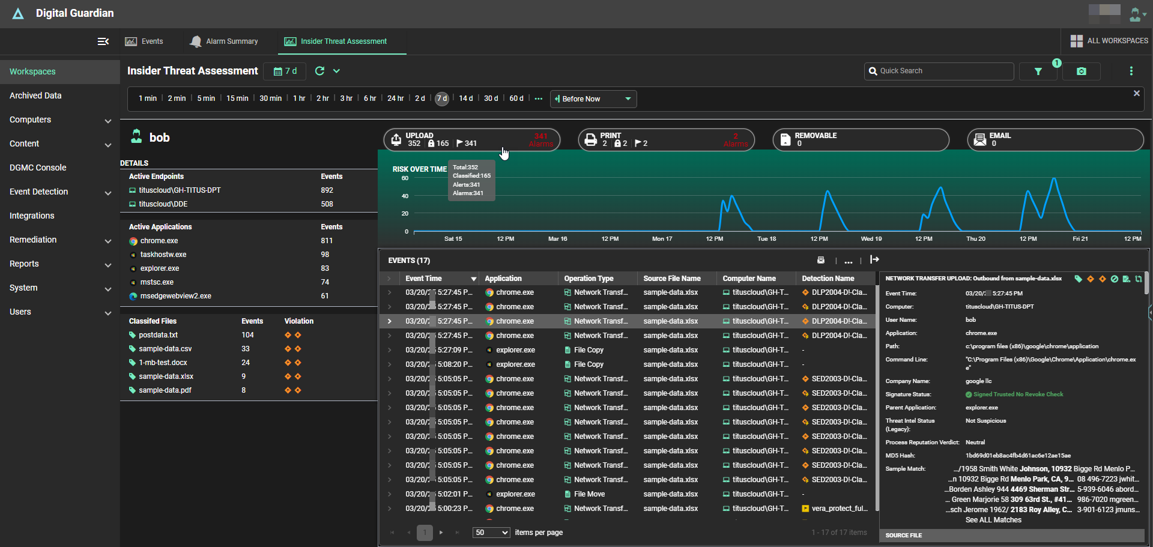This screenshot has height=547, width=1153.
Task: Select the REMOVABLE activity tile
Action: (861, 140)
